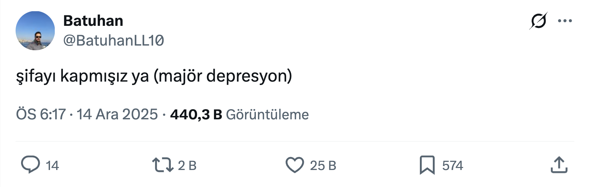Click the 2 B repost count

click(187, 166)
